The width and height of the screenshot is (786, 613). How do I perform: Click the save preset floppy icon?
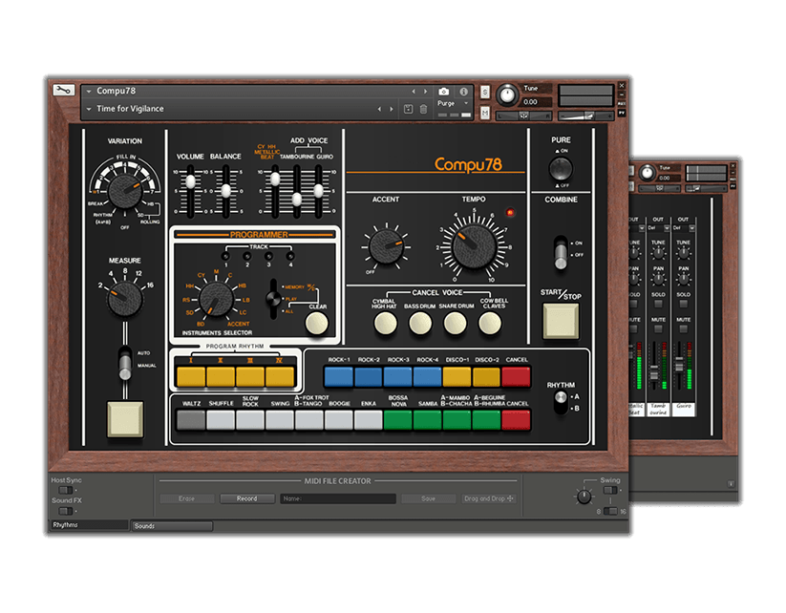click(409, 110)
